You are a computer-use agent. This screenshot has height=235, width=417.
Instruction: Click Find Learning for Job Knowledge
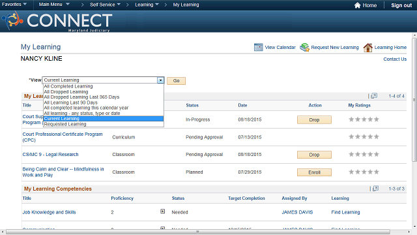pyautogui.click(x=345, y=212)
